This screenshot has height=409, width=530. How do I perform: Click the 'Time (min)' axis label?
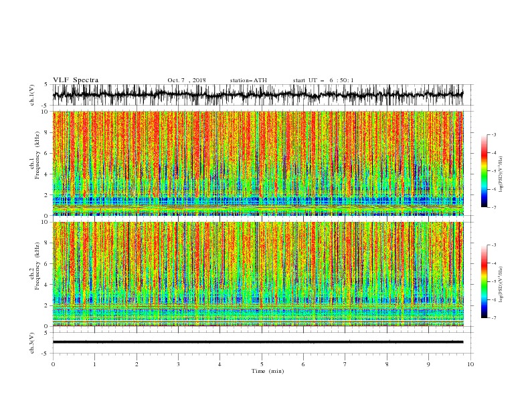pos(268,371)
